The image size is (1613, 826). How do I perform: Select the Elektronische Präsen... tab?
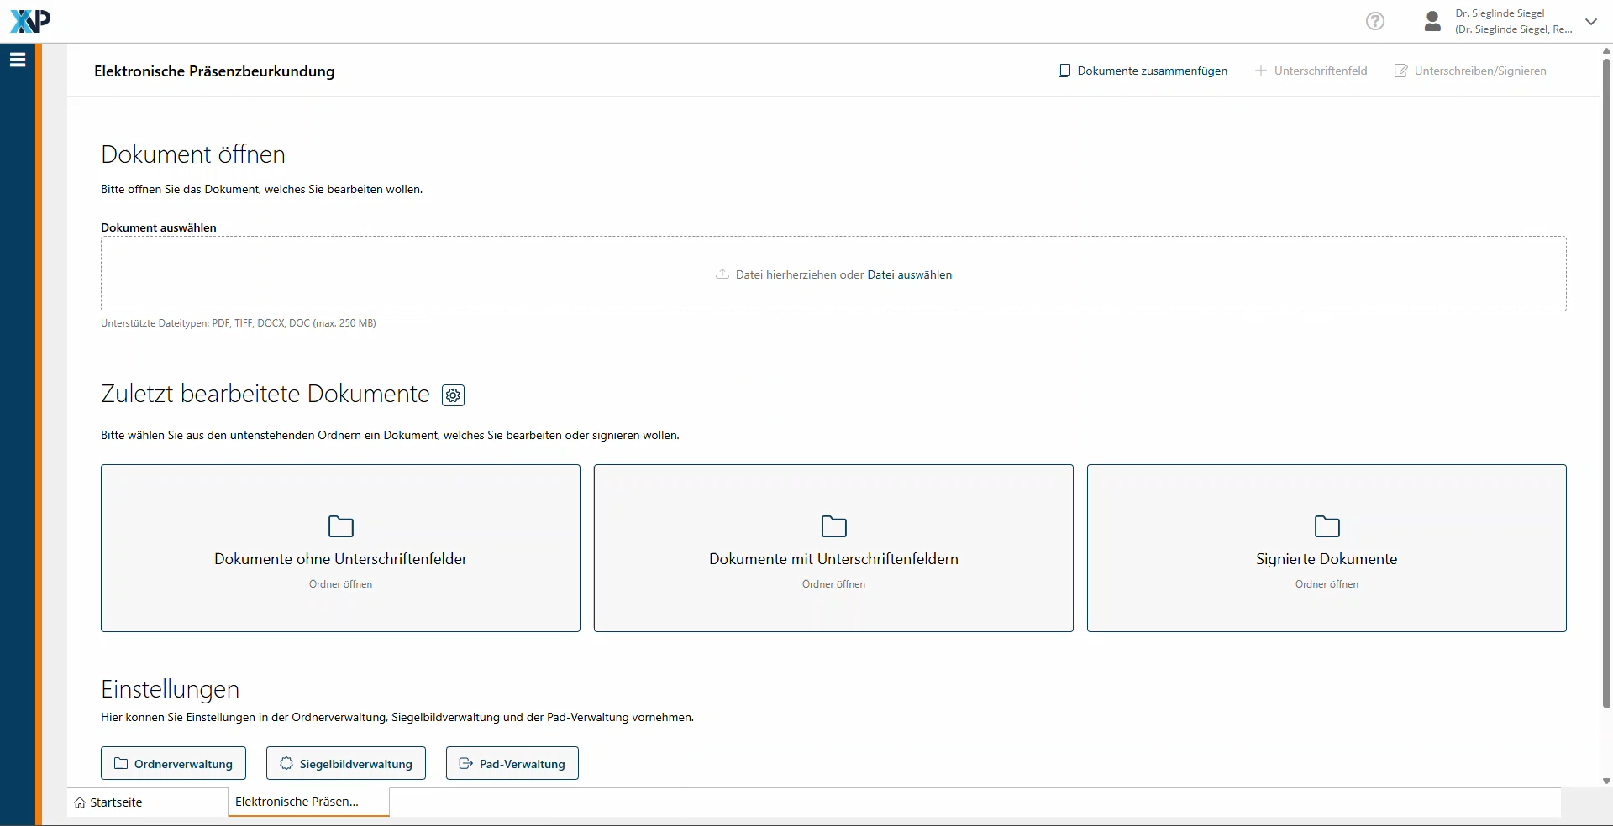(297, 802)
